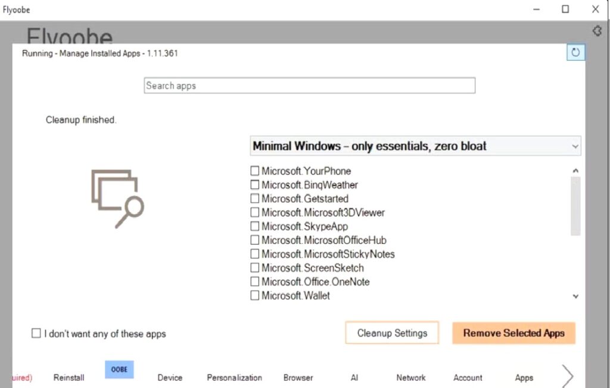610x388 pixels.
Task: Select Microsoft.SkypeApp for removal
Action: [255, 227]
